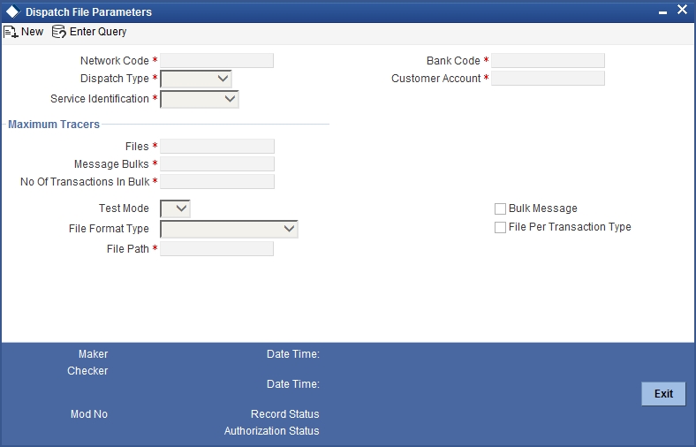Image resolution: width=696 pixels, height=447 pixels.
Task: Click the File Path input field
Action: (x=216, y=249)
